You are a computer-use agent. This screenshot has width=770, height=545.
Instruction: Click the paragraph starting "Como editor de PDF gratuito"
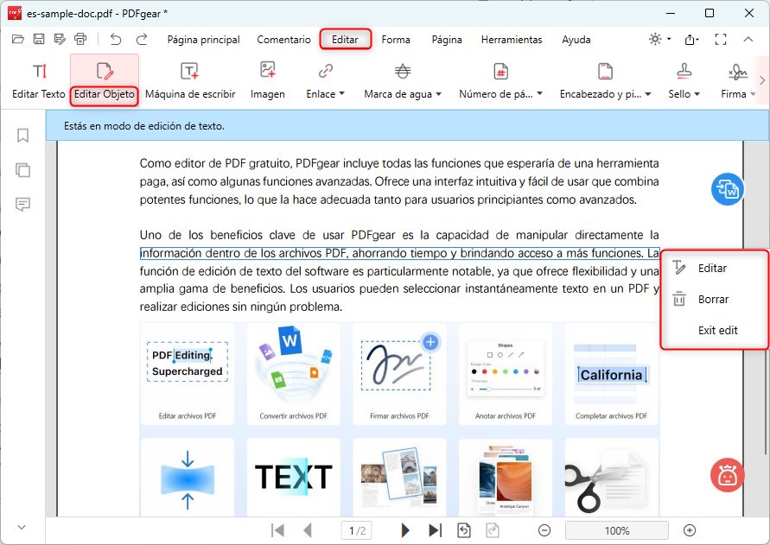(399, 181)
